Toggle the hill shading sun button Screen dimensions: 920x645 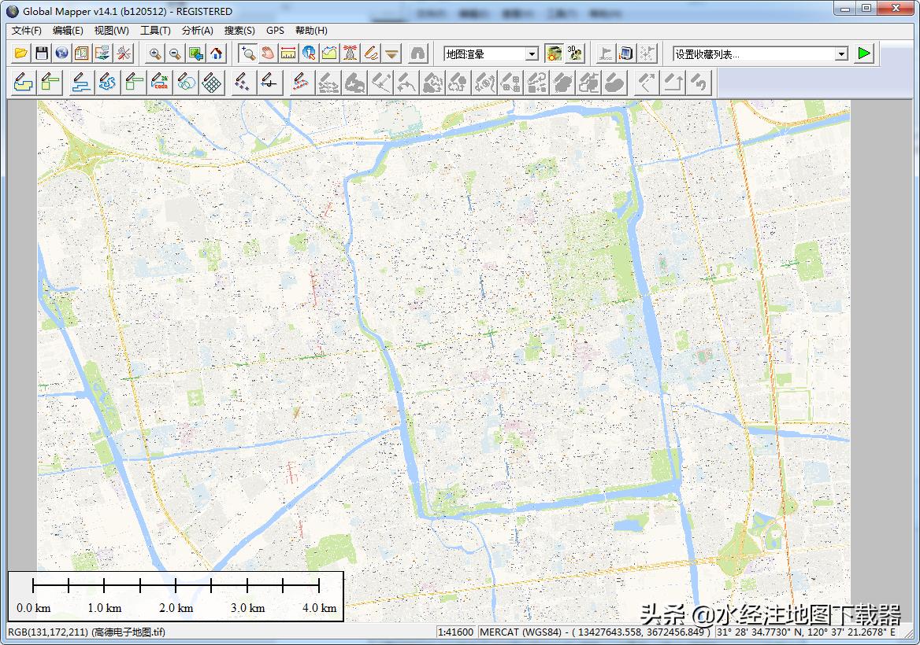[555, 53]
